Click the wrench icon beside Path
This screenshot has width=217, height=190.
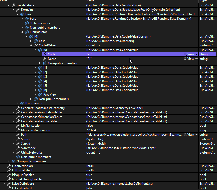tap(18, 135)
